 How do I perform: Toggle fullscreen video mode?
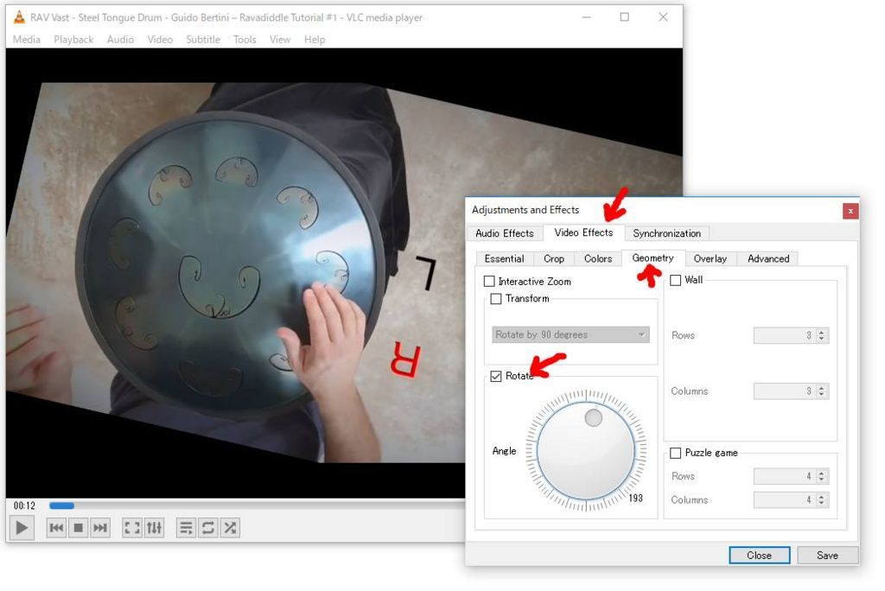click(132, 528)
